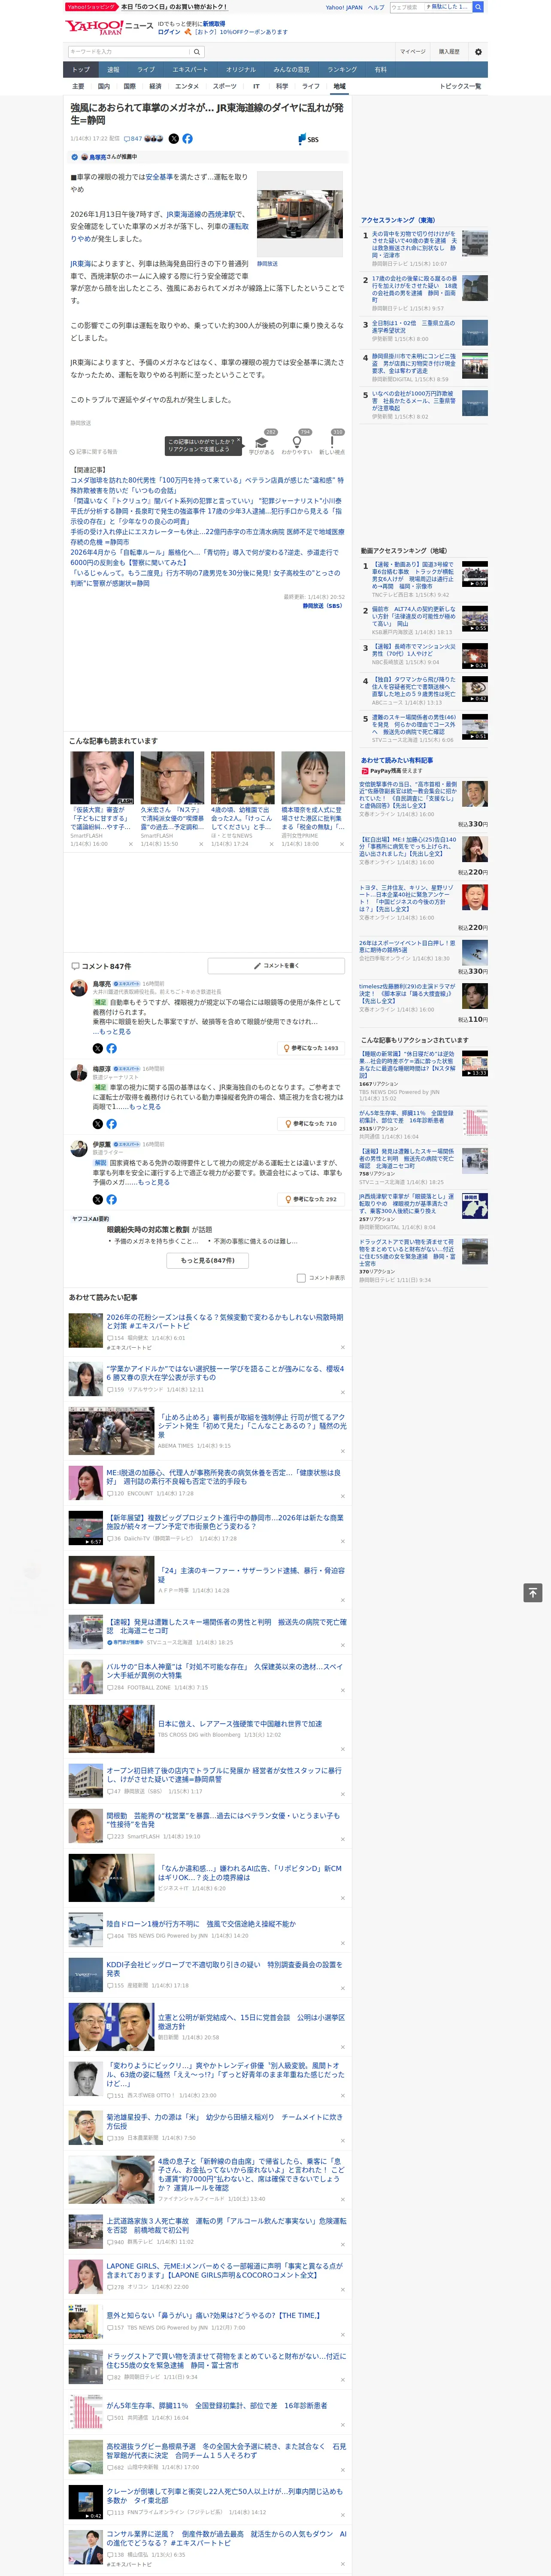Viewport: 551px width, 2576px height.
Task: Share 梅原淳's comment on Facebook
Action: (111, 1124)
